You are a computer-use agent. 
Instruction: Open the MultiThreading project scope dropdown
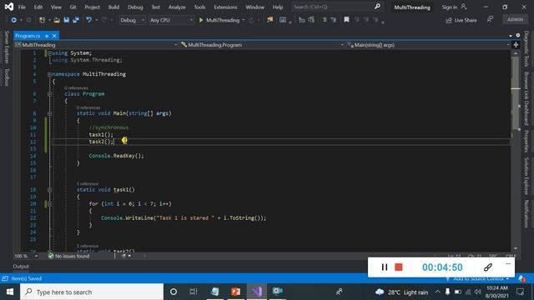[x=96, y=45]
